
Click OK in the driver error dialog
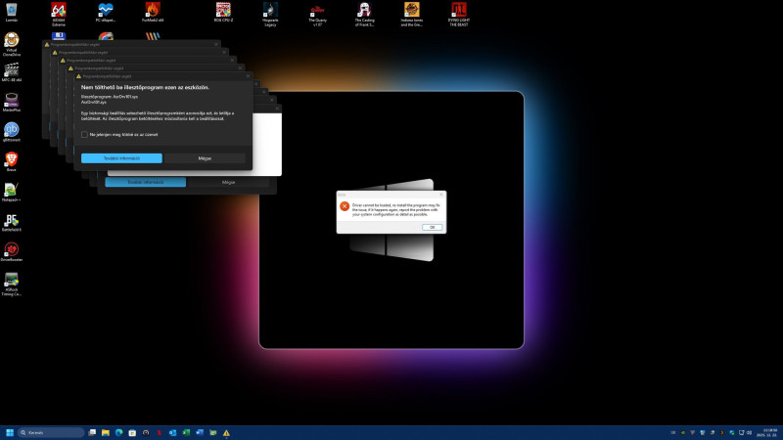click(432, 227)
